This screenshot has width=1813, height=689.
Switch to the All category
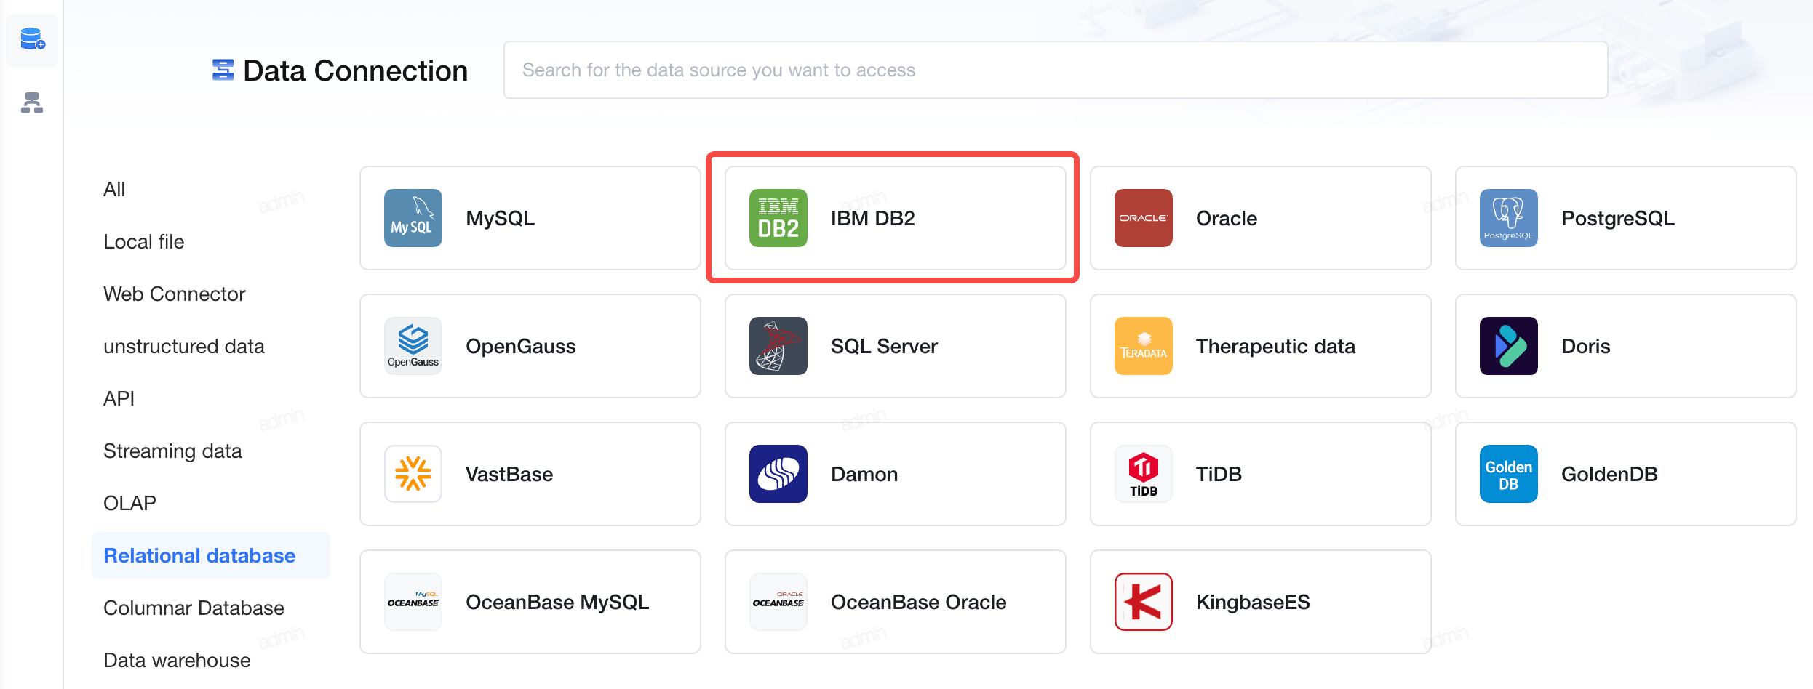tap(114, 189)
